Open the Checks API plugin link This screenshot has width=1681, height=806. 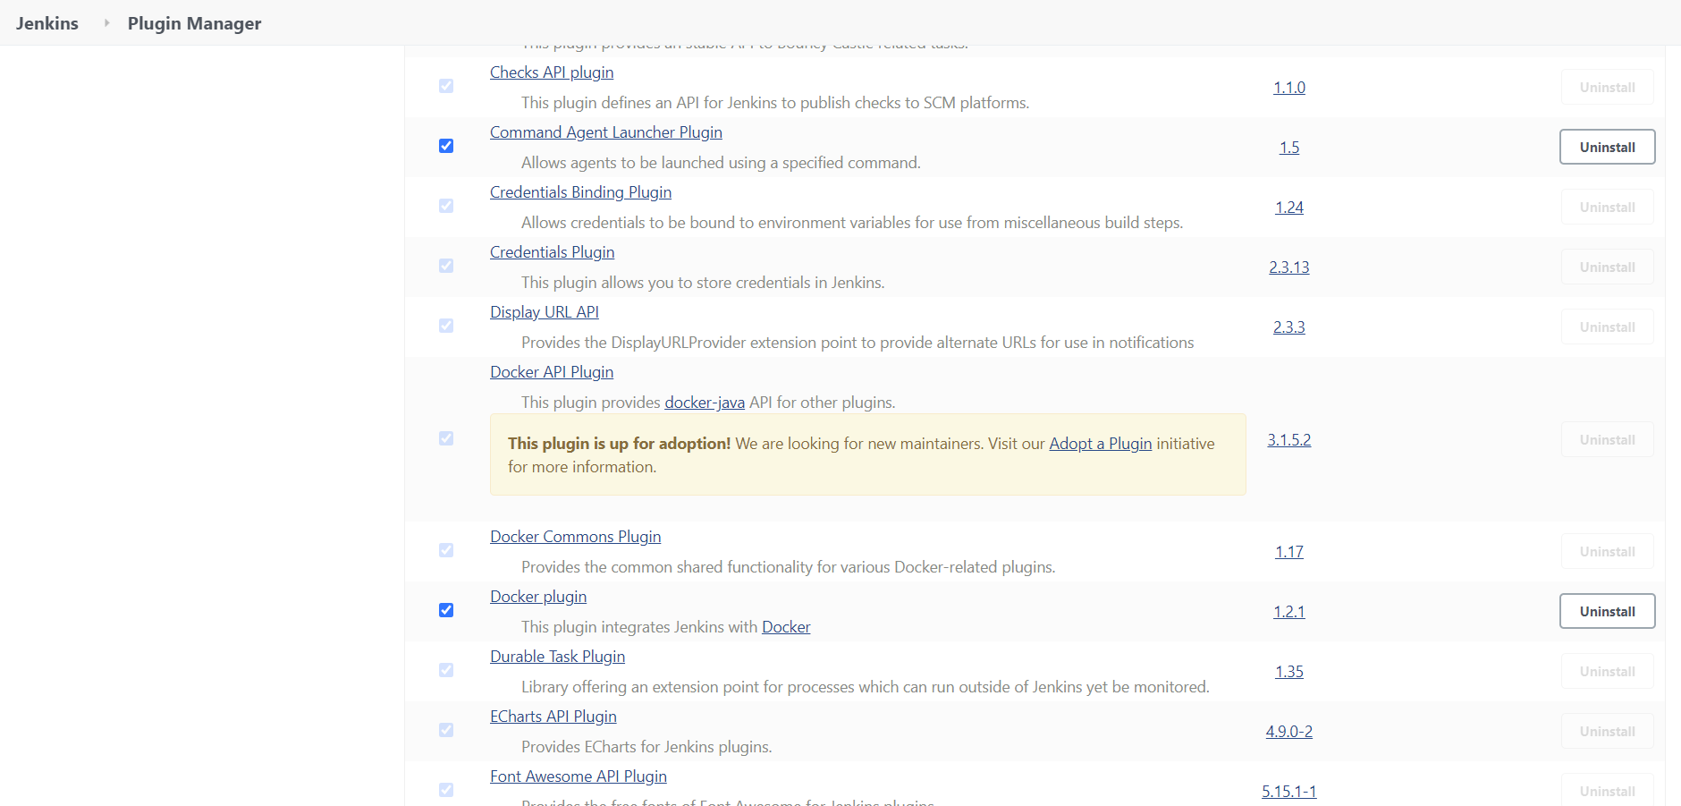click(552, 72)
